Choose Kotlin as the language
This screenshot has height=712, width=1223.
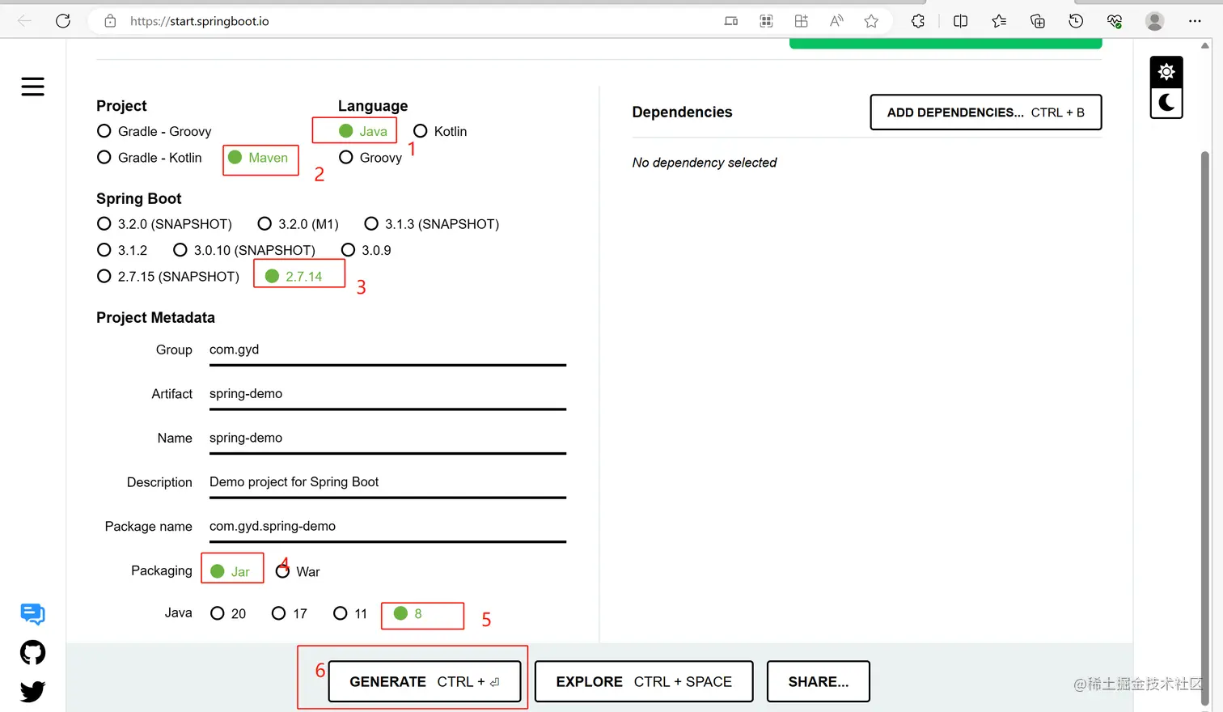[440, 131]
